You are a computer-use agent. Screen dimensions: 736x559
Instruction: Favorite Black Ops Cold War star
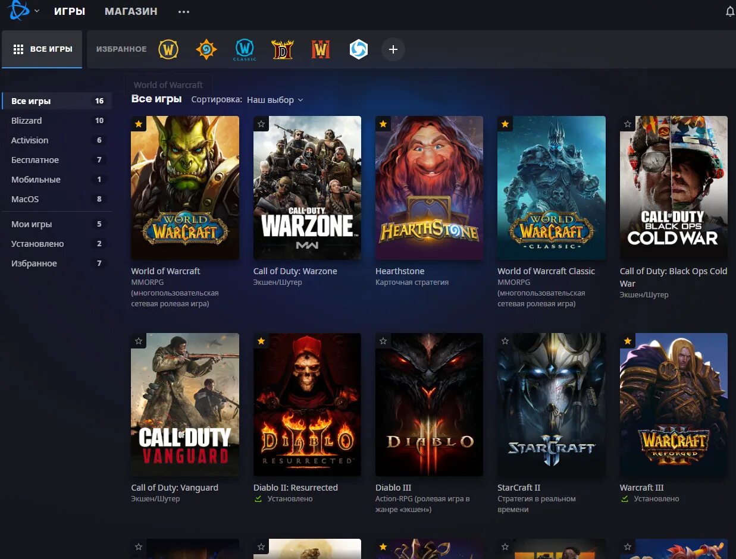(x=627, y=124)
